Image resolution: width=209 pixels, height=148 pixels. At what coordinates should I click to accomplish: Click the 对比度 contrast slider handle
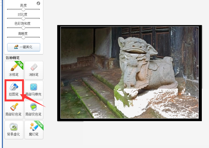[x=23, y=18]
